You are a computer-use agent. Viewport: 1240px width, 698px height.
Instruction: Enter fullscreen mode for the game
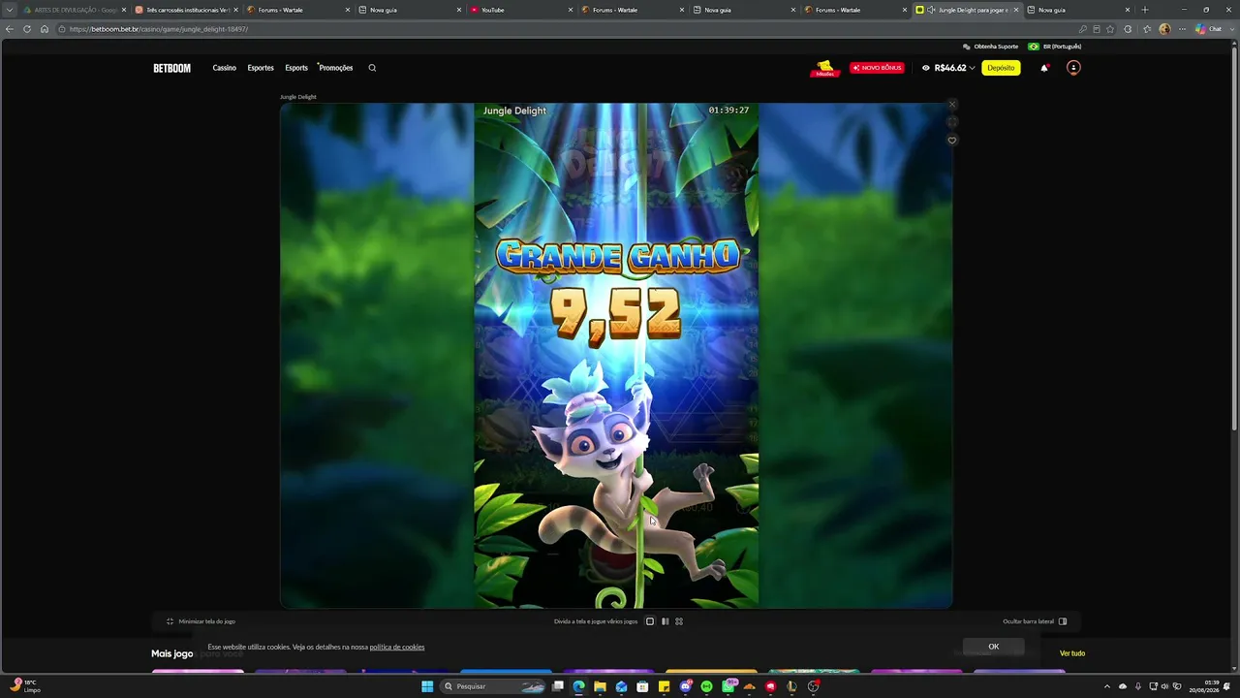tap(952, 122)
